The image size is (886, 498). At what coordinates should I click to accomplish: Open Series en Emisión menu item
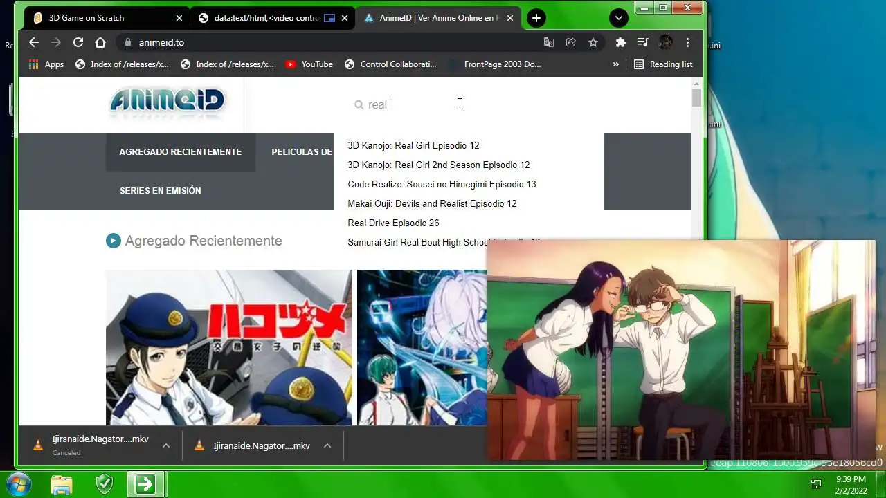tap(160, 191)
